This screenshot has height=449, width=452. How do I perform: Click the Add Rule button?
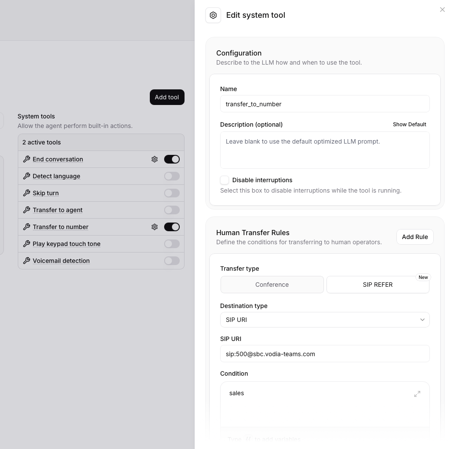(415, 237)
